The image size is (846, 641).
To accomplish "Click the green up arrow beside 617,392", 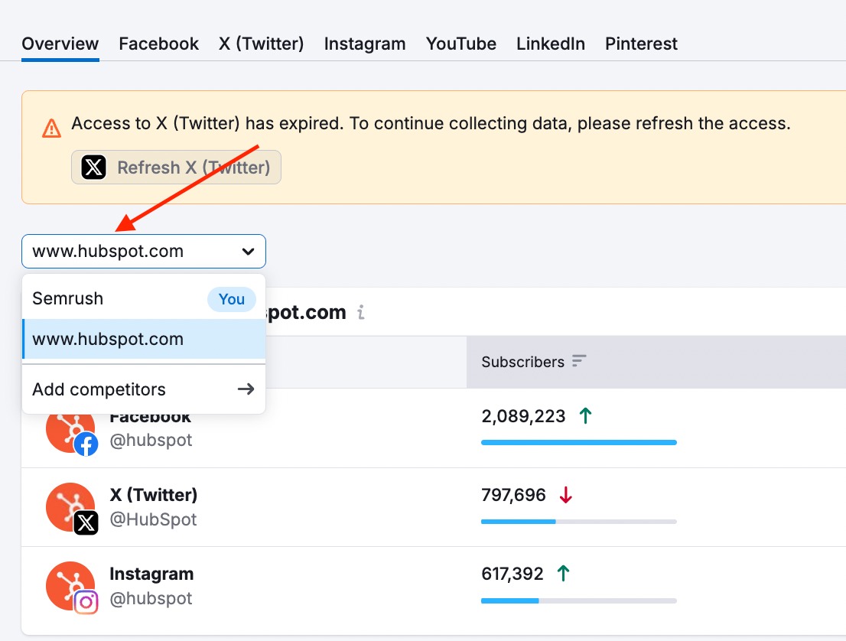I will click(563, 573).
